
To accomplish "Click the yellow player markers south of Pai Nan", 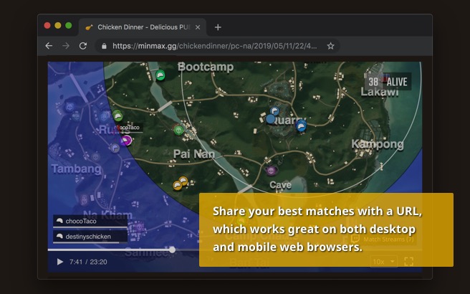I will point(180,184).
